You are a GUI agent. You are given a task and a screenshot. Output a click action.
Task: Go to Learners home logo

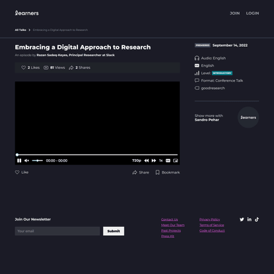26,13
